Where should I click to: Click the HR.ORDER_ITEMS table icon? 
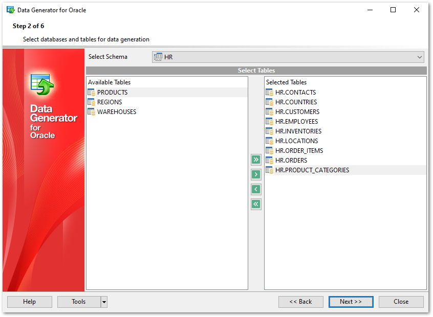pos(269,151)
